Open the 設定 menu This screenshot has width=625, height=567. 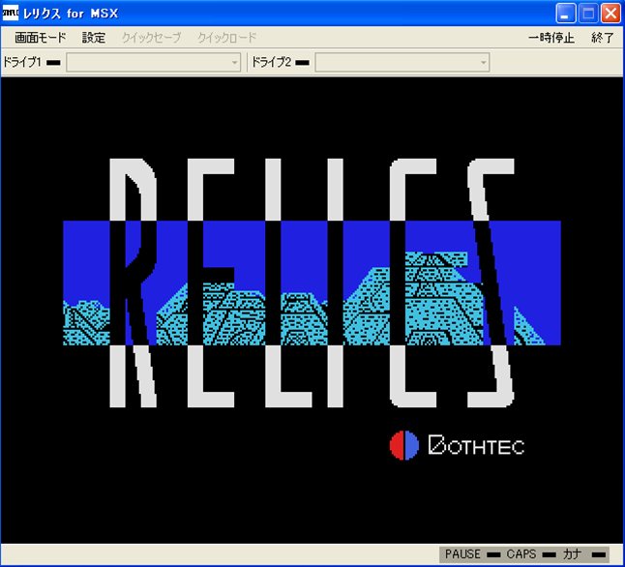pos(94,38)
